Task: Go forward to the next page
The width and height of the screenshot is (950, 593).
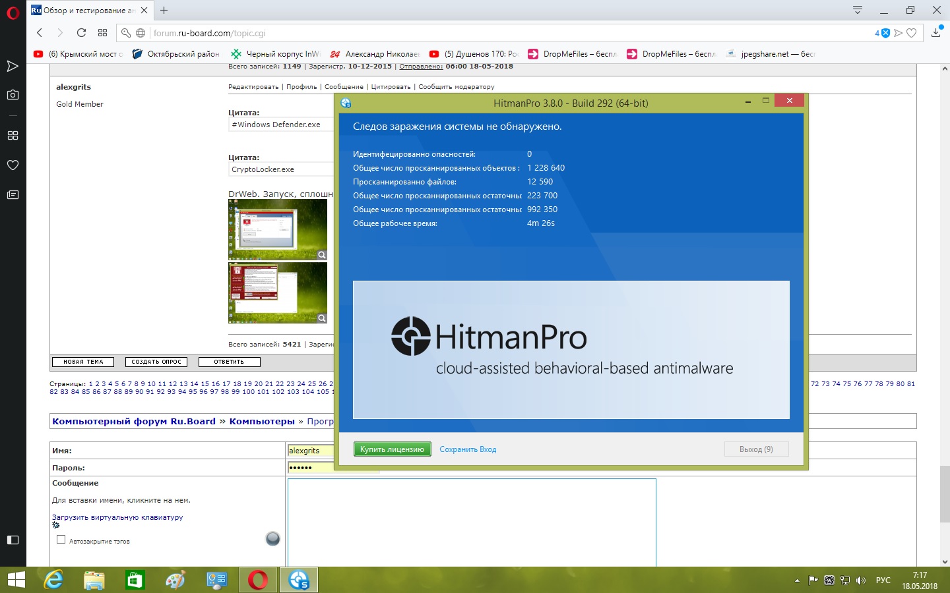Action: click(60, 33)
